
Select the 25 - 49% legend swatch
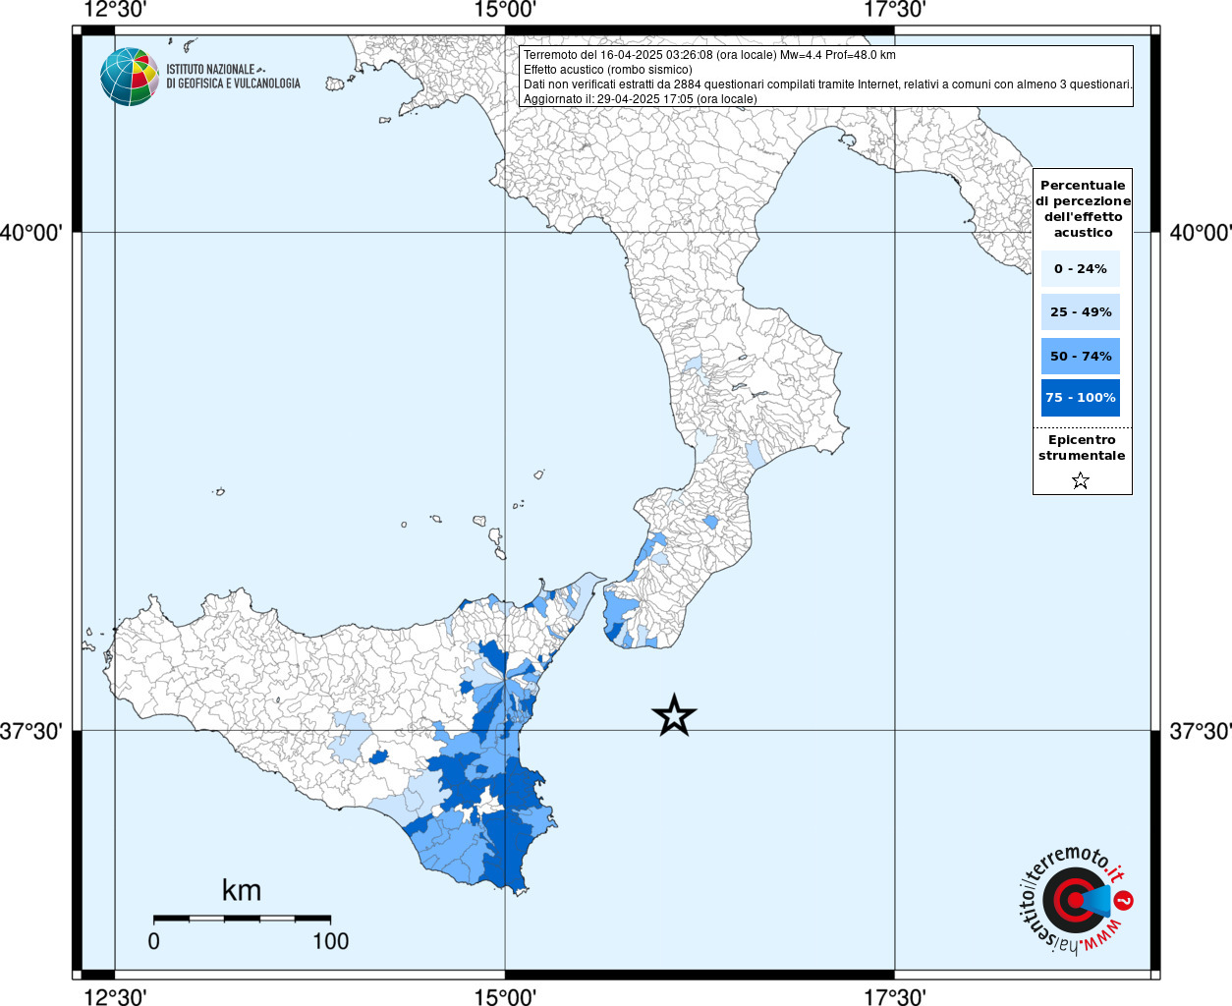coord(1081,311)
